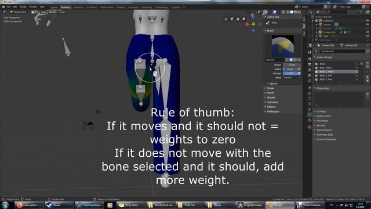Open the Object Data mesh tab icon
Image resolution: width=371 pixels, height=209 pixels.
coord(310,115)
